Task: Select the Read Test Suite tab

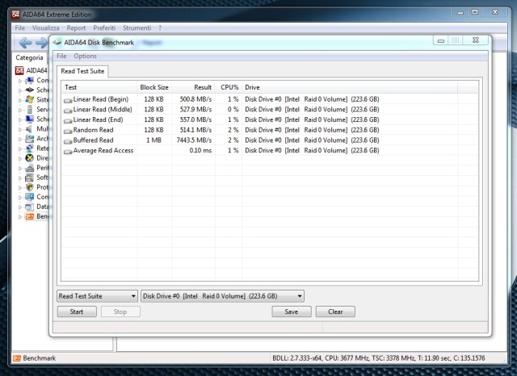Action: coord(82,71)
